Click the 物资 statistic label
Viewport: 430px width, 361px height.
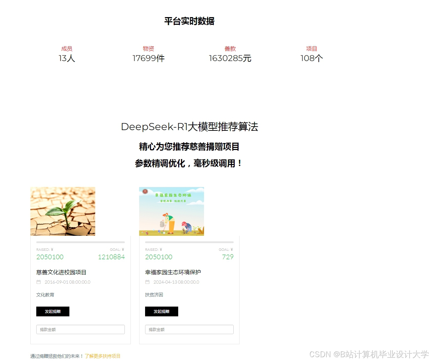(x=149, y=49)
